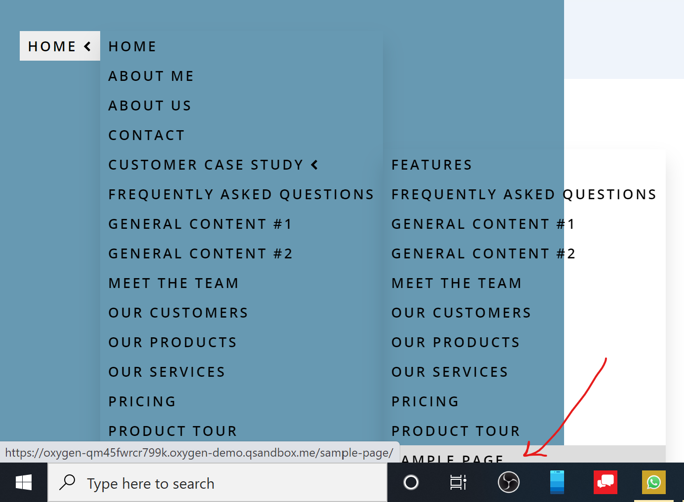Click FREQUENTLY ASKED QUESTIONS menu entry
The width and height of the screenshot is (684, 502).
click(x=241, y=194)
